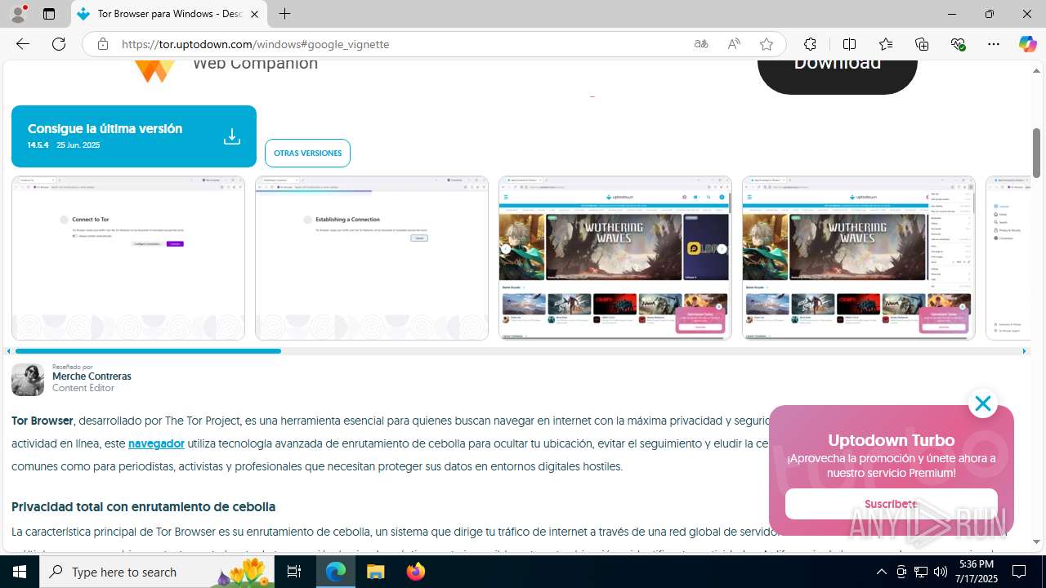
Task: Follow the navegador hyperlink
Action: point(156,443)
